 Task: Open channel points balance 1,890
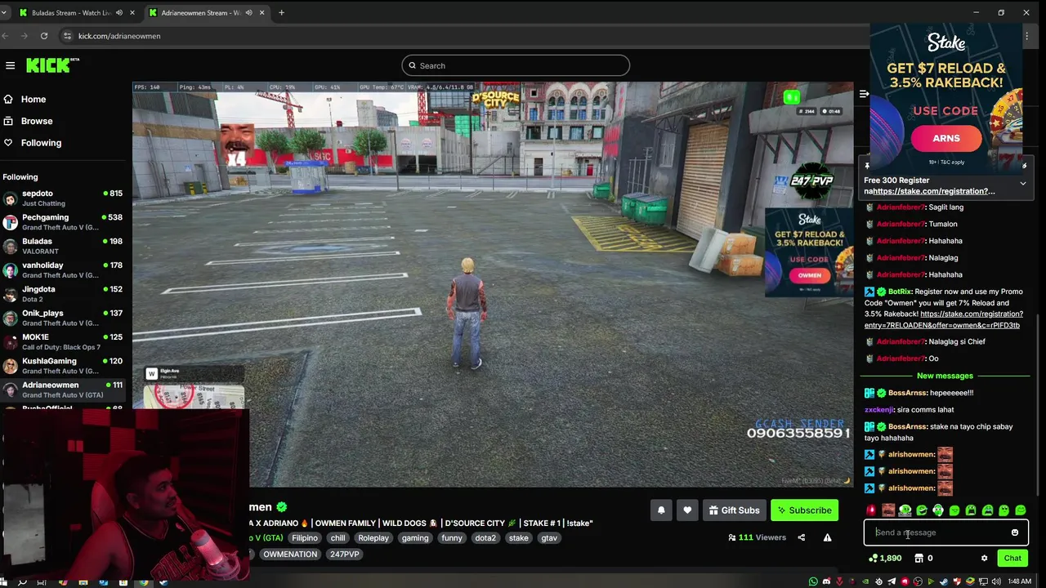click(x=885, y=559)
